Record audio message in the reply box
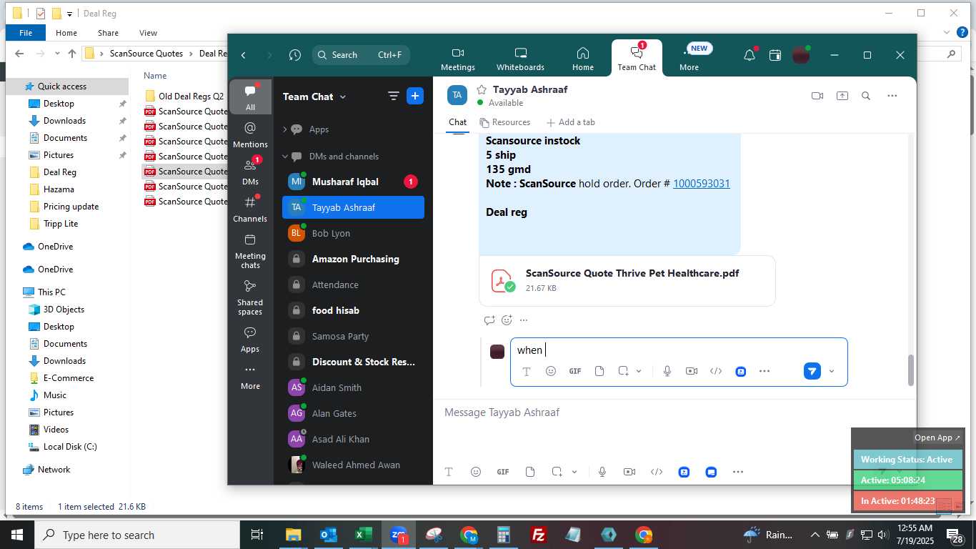The image size is (976, 549). point(667,371)
